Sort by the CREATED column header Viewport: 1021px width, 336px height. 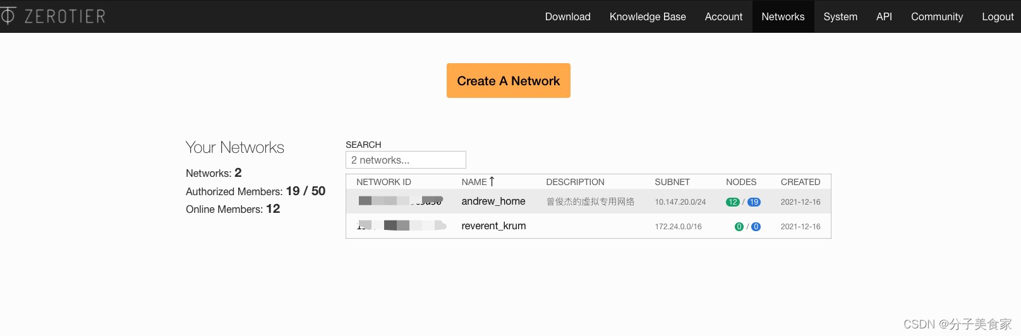(x=800, y=182)
